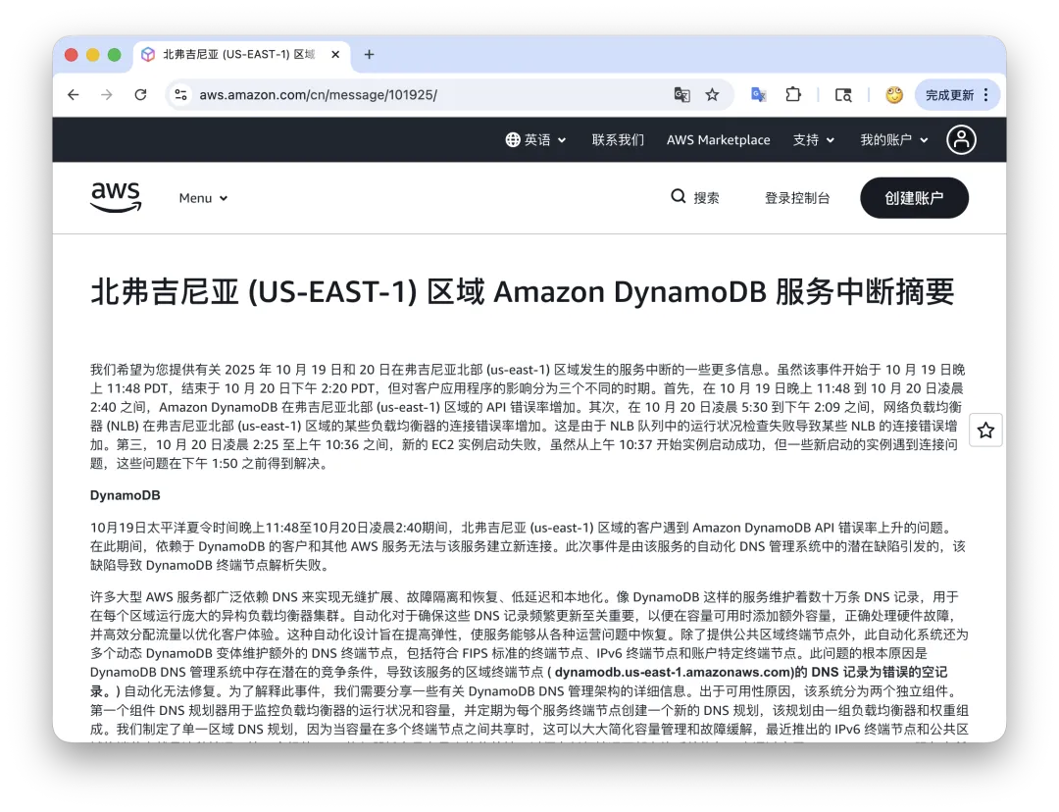The height and width of the screenshot is (812, 1059).
Task: Reload the current page
Action: [140, 94]
